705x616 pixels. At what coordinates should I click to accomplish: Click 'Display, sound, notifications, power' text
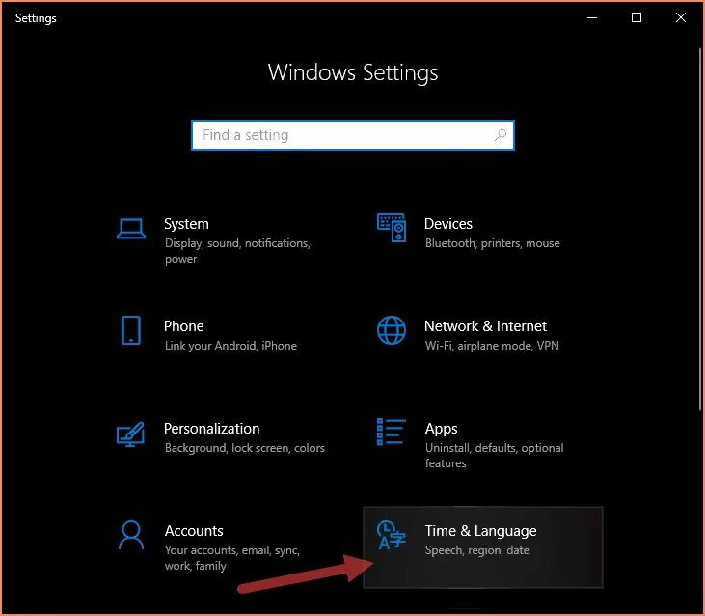(237, 251)
